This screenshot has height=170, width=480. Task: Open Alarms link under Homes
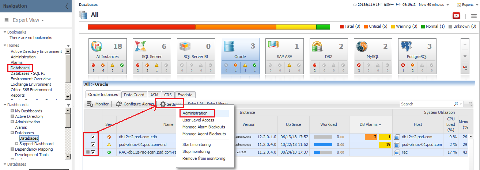point(16,62)
